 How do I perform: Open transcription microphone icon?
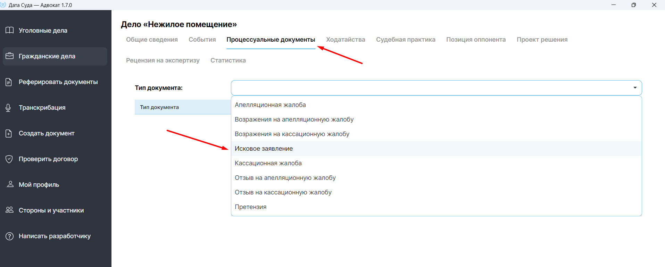click(x=8, y=108)
